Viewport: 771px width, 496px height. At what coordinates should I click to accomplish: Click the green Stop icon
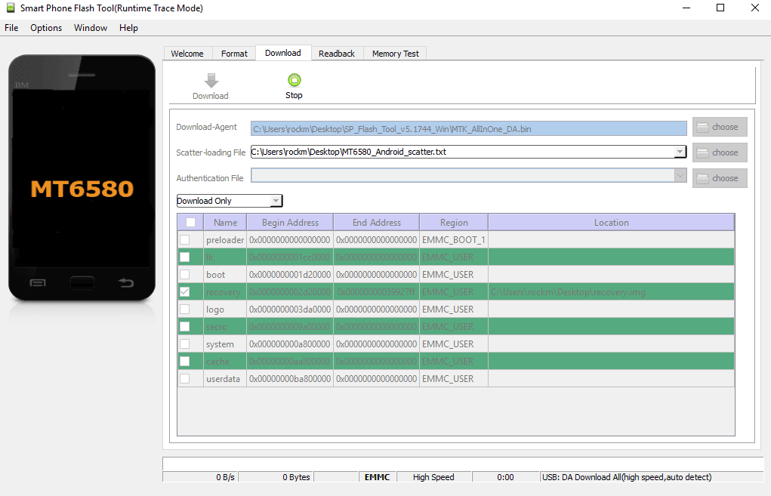point(294,79)
